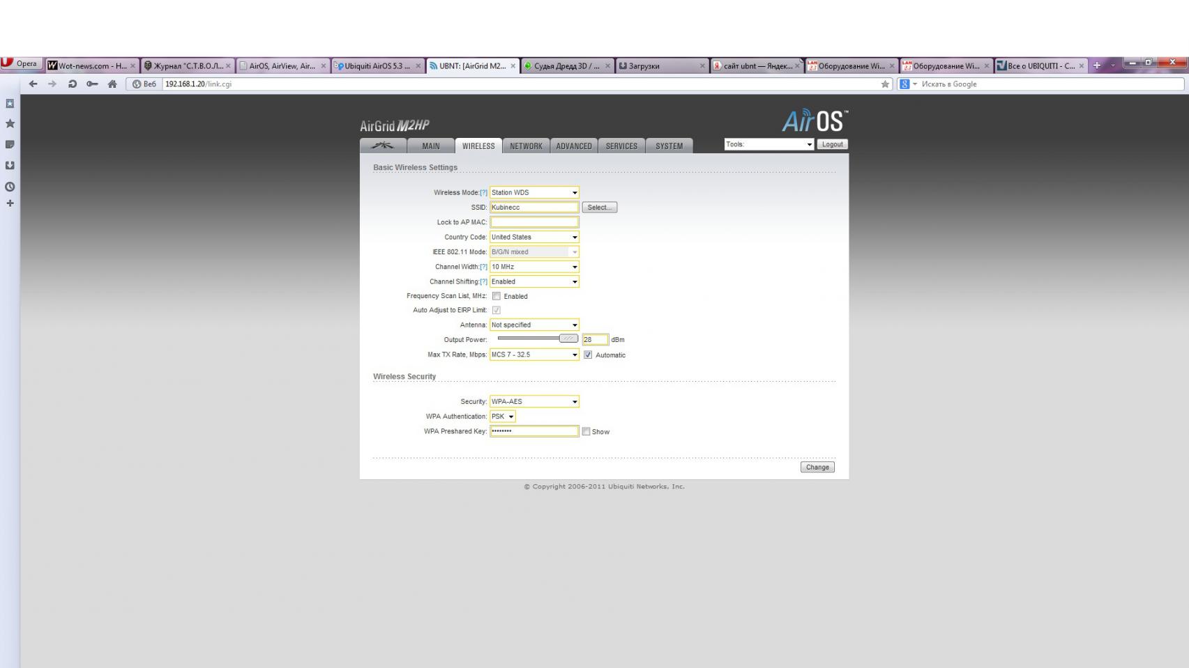The width and height of the screenshot is (1189, 668).
Task: Click the Output Power slider handle
Action: [x=568, y=339]
